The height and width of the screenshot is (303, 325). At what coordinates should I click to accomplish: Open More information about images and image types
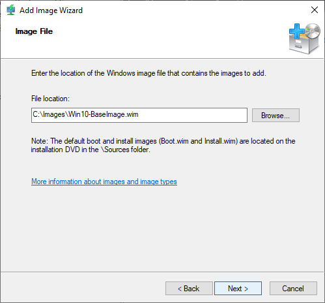coord(104,182)
